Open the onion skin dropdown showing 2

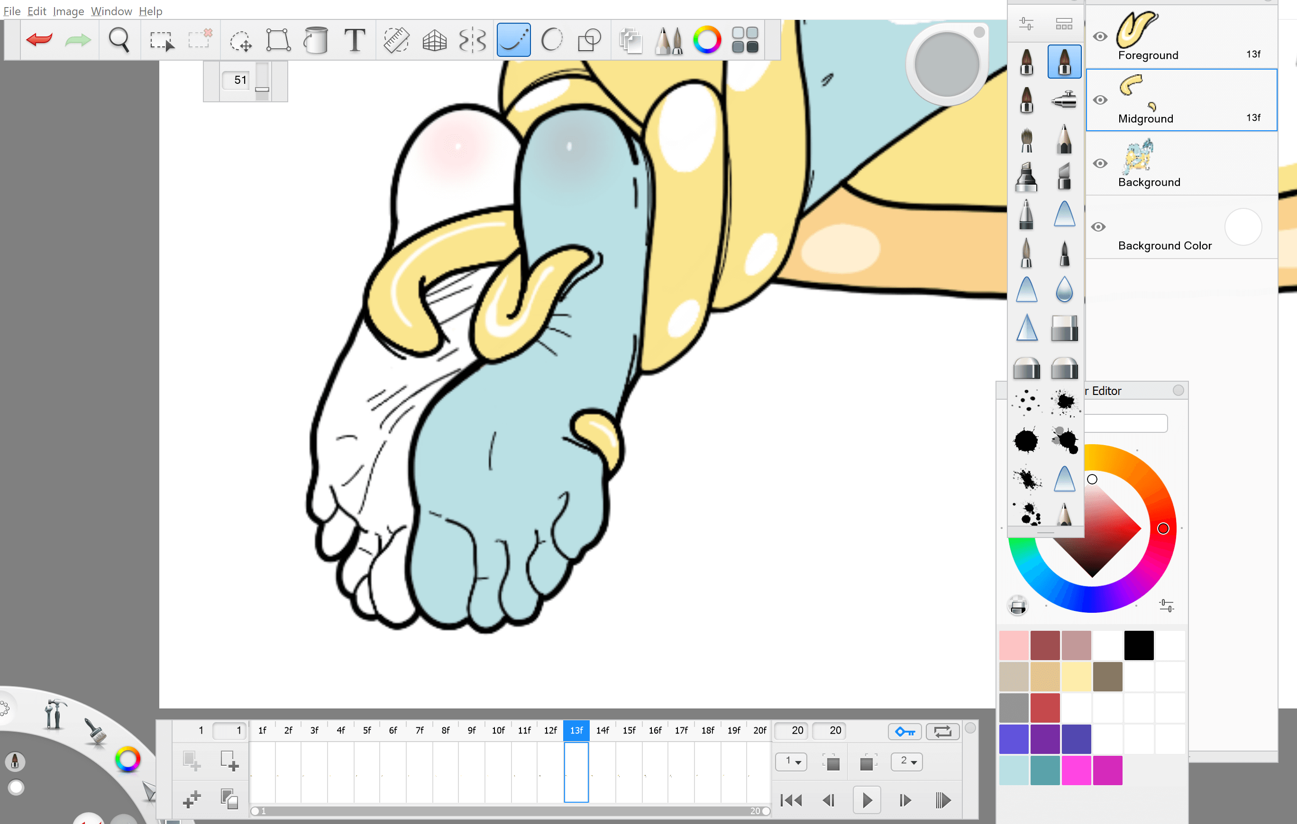tap(907, 761)
